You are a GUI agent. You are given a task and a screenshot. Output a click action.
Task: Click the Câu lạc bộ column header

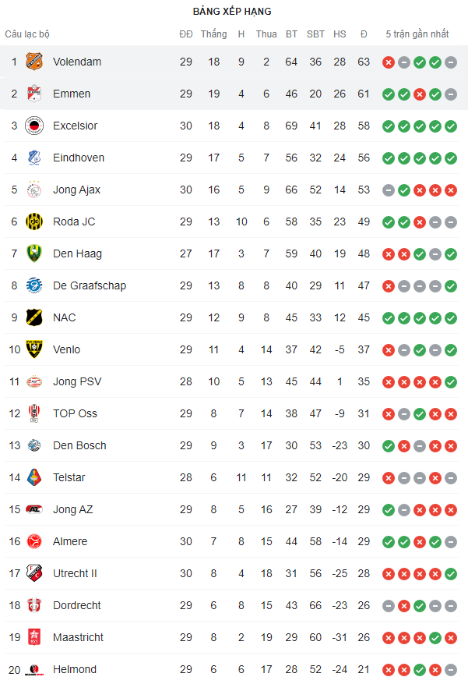point(27,34)
